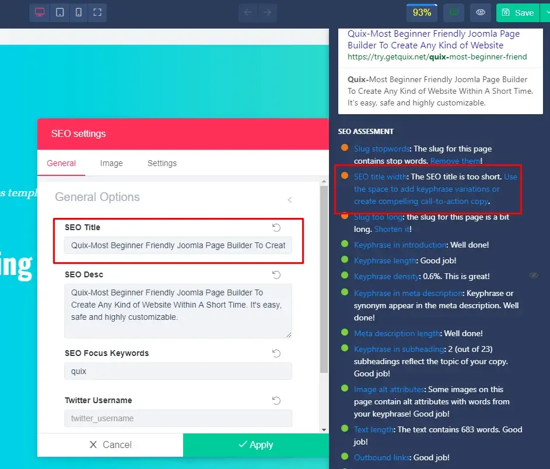Save the page with Save button
Screen dimensions: 550x469
click(518, 13)
